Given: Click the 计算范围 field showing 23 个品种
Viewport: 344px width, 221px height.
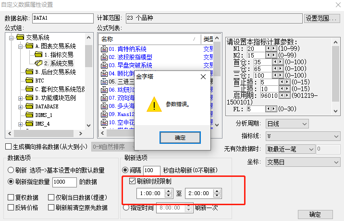Looking at the screenshot, I should [214, 18].
